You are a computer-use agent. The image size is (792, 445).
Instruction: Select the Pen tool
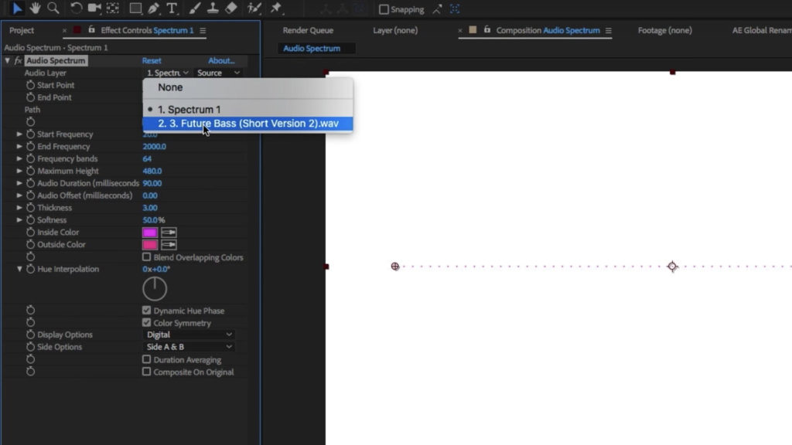(x=154, y=8)
